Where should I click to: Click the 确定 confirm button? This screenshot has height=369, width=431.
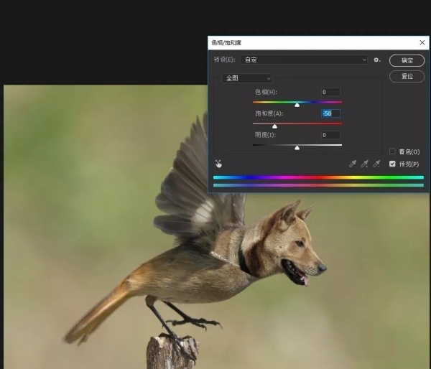tap(407, 60)
